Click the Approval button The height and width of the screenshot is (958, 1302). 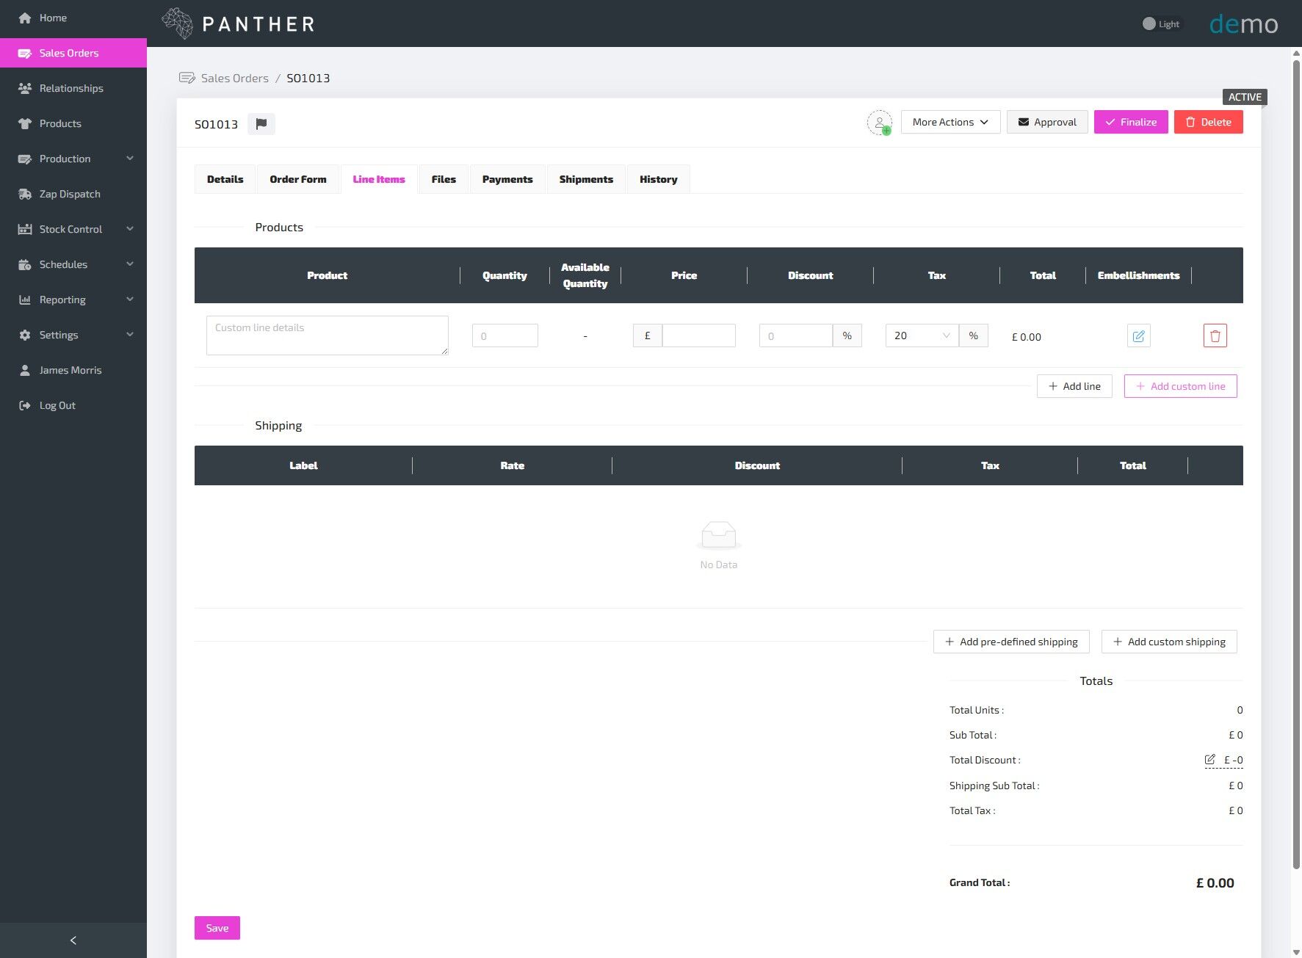1047,122
